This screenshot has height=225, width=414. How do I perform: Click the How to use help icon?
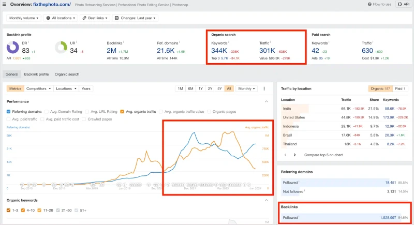[x=369, y=4]
